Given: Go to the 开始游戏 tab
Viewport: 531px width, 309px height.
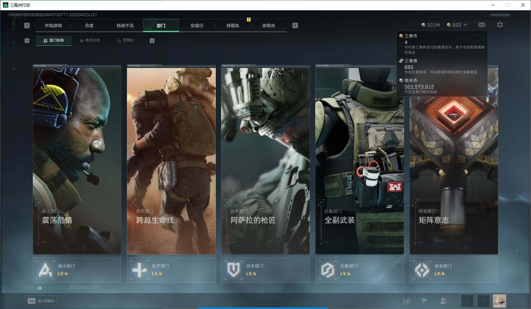Looking at the screenshot, I should [x=53, y=26].
